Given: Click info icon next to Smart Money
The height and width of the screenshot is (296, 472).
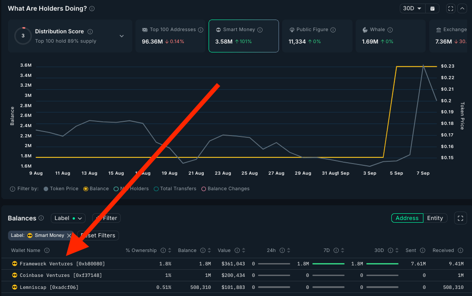Looking at the screenshot, I should pyautogui.click(x=260, y=30).
